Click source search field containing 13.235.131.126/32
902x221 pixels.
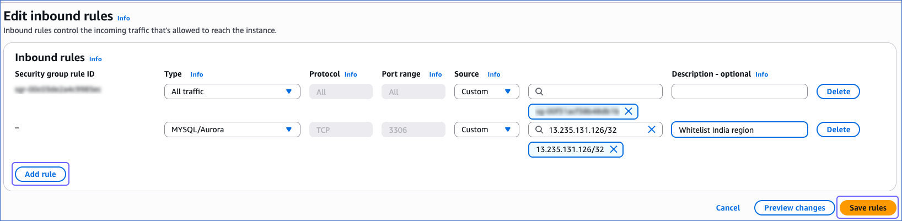(595, 130)
